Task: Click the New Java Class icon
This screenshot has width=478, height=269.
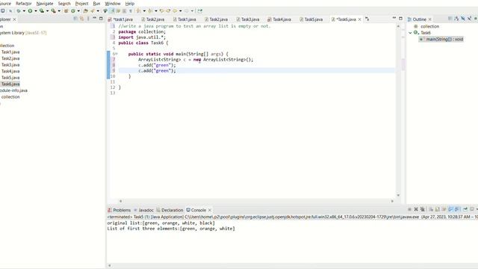Action: pyautogui.click(x=73, y=10)
